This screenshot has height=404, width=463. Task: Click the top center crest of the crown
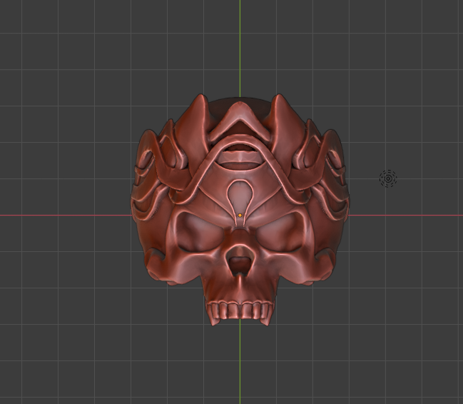240,113
